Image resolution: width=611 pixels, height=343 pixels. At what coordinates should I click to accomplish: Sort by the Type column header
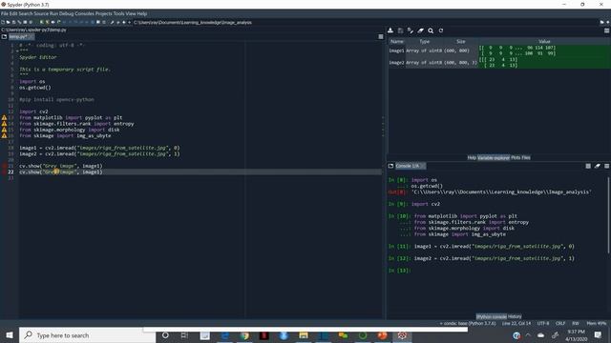424,41
